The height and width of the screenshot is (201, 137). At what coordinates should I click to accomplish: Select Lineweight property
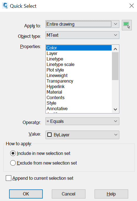[x=79, y=75]
